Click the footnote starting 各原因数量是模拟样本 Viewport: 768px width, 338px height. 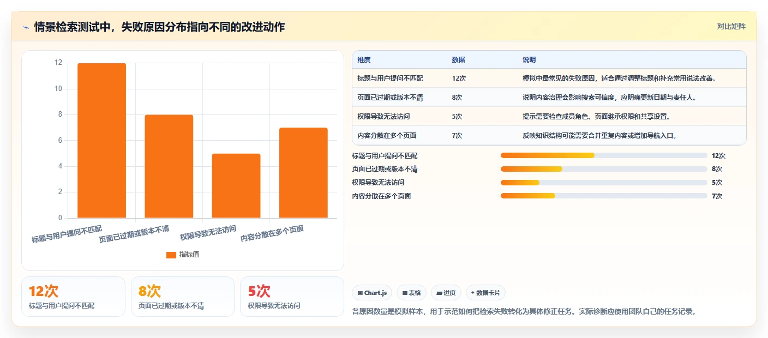pos(525,312)
